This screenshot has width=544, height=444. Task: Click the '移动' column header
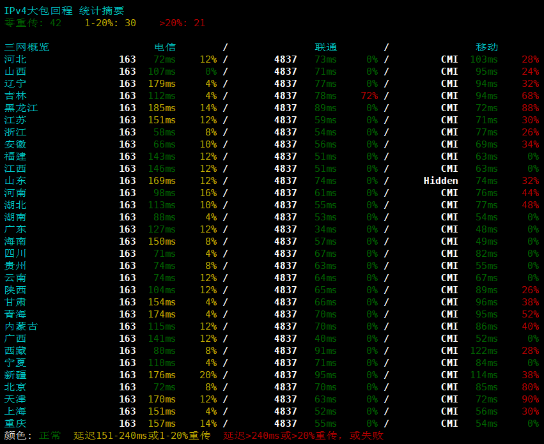pyautogui.click(x=486, y=47)
